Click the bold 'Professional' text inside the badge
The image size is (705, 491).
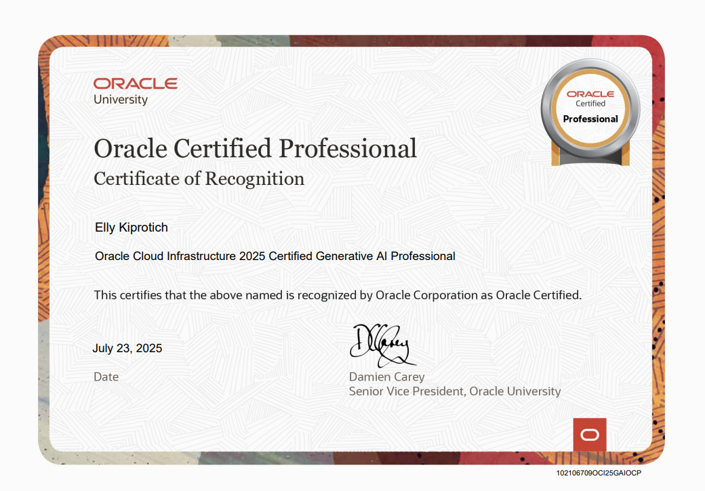(x=590, y=119)
